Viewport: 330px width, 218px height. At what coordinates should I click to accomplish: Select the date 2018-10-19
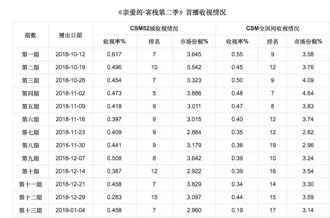pyautogui.click(x=70, y=67)
